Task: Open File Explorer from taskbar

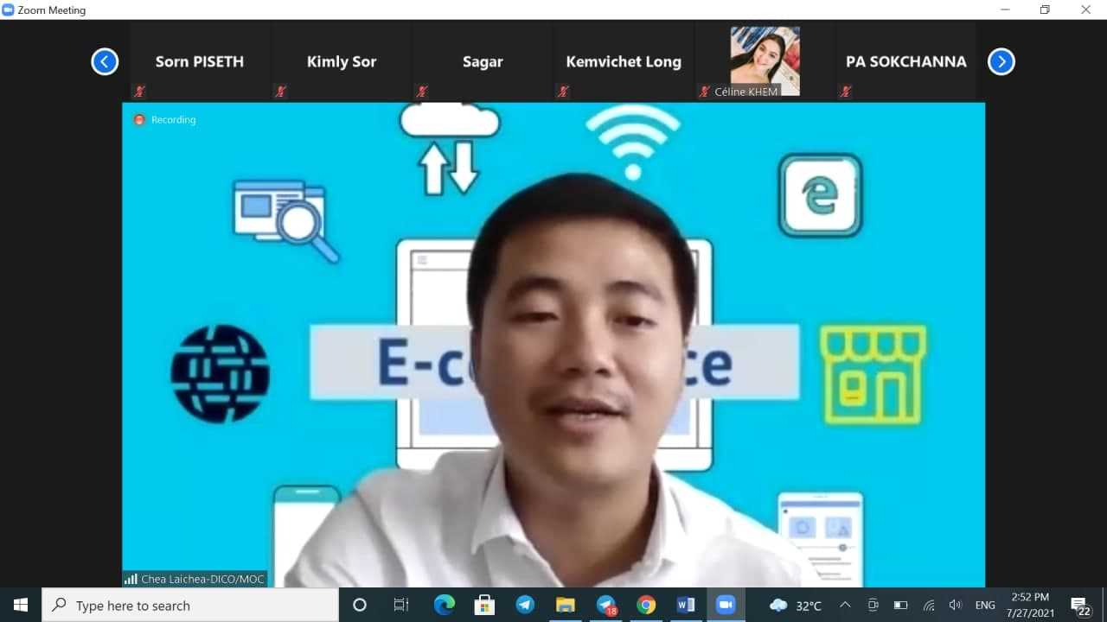Action: [565, 605]
